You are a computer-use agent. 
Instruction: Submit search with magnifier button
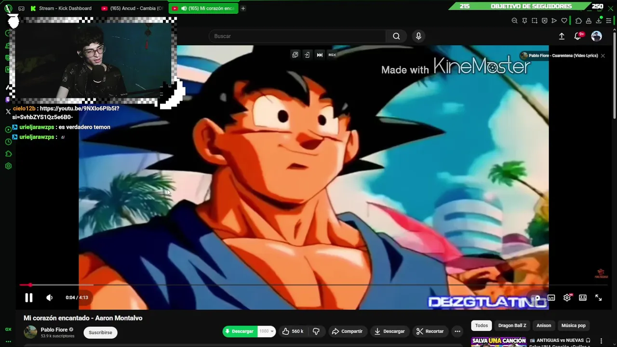click(x=396, y=36)
